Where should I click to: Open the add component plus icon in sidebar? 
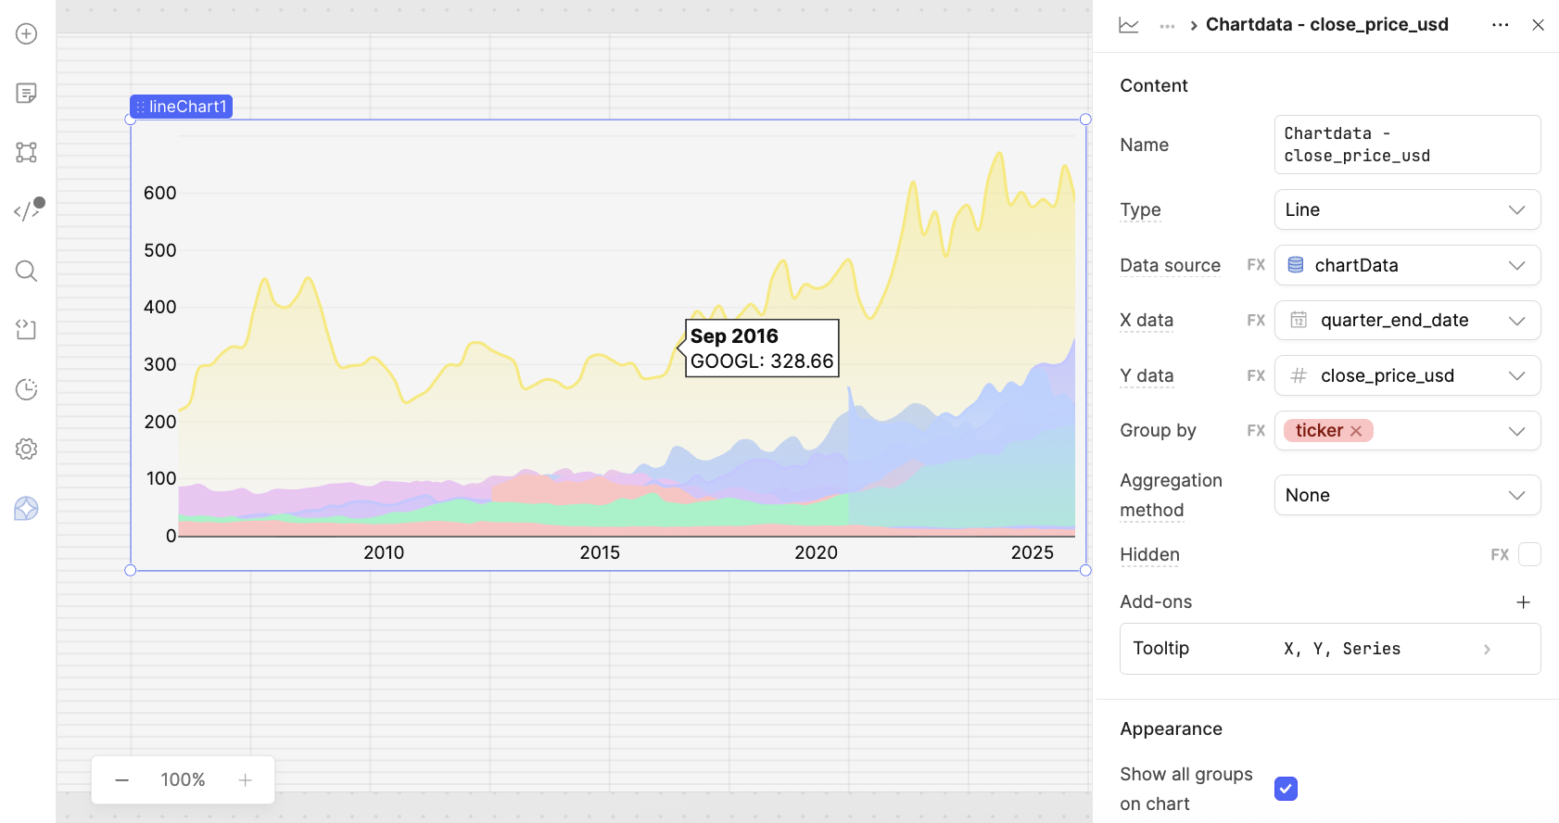[26, 34]
